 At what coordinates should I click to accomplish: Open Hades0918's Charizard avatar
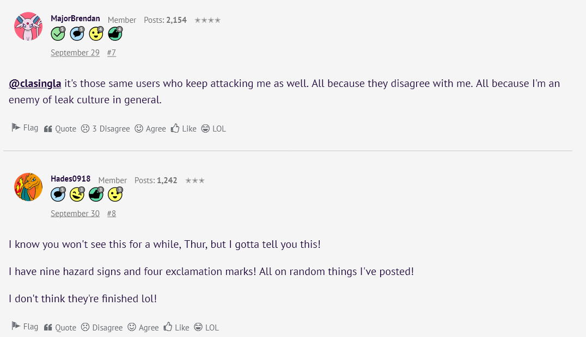coord(28,187)
